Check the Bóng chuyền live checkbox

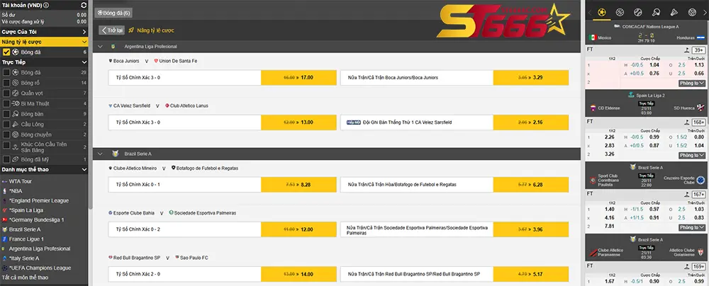click(6, 135)
